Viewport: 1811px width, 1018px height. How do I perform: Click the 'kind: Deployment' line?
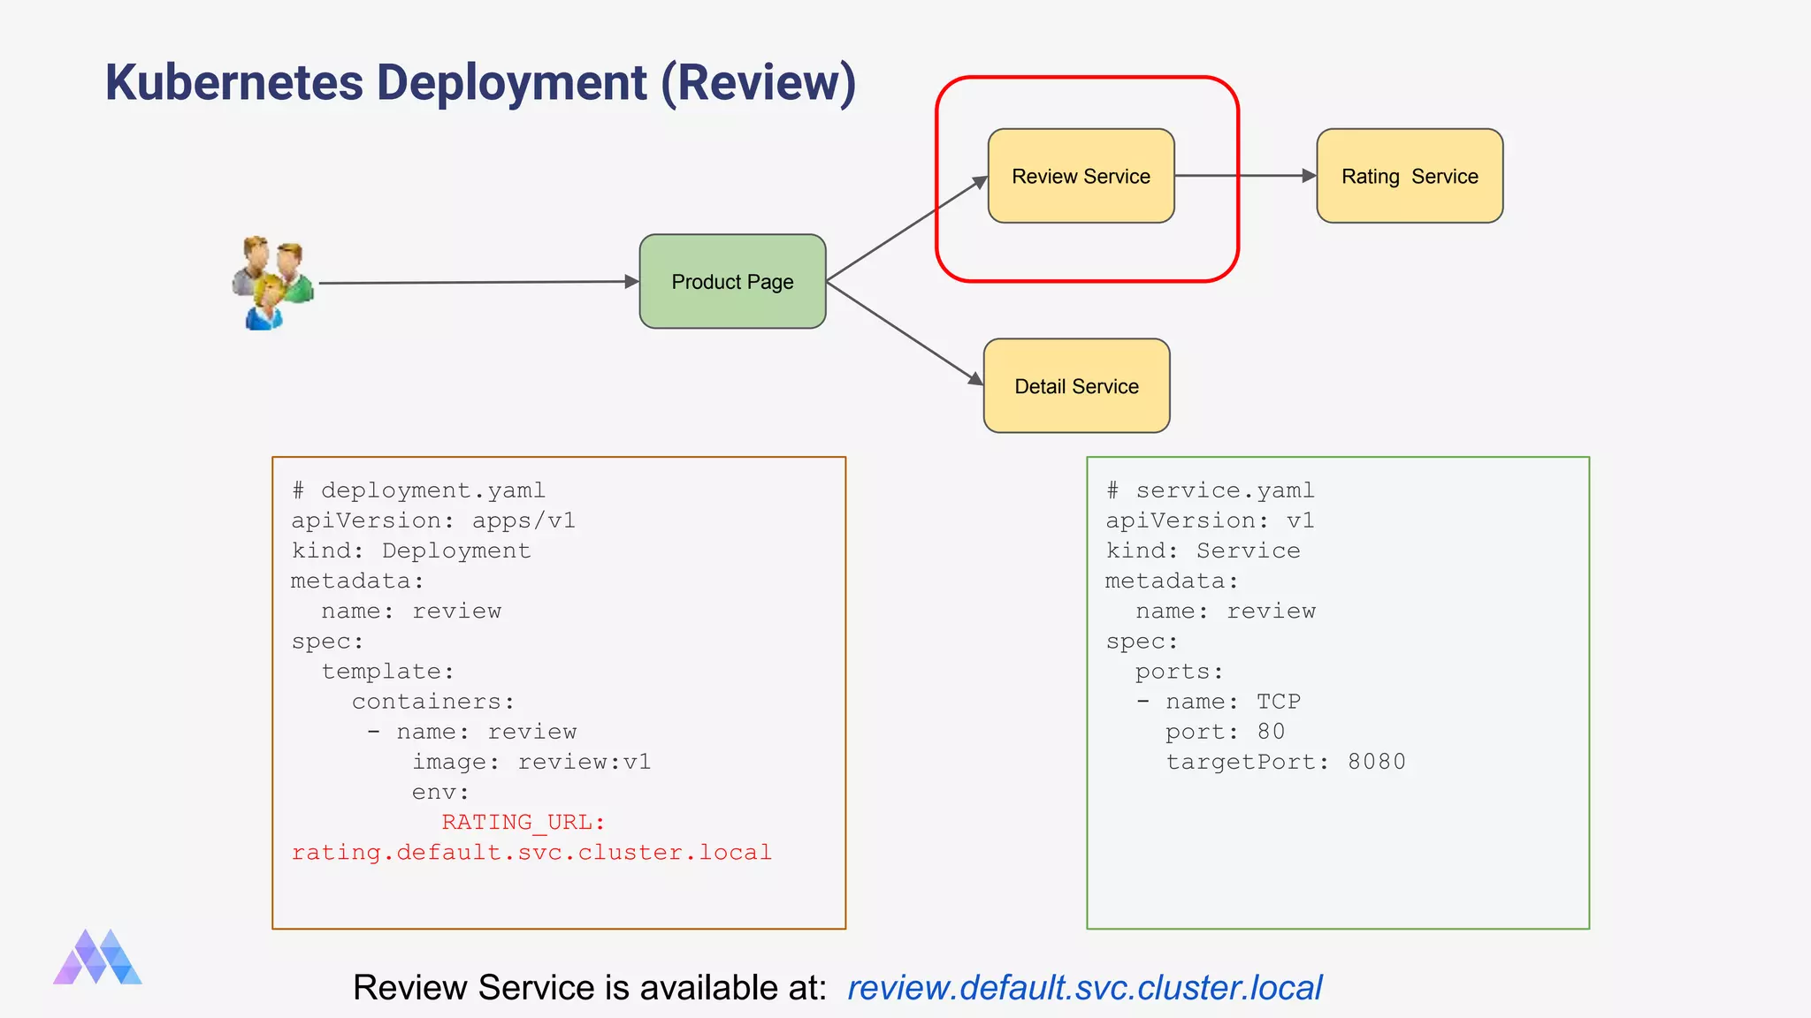point(411,551)
